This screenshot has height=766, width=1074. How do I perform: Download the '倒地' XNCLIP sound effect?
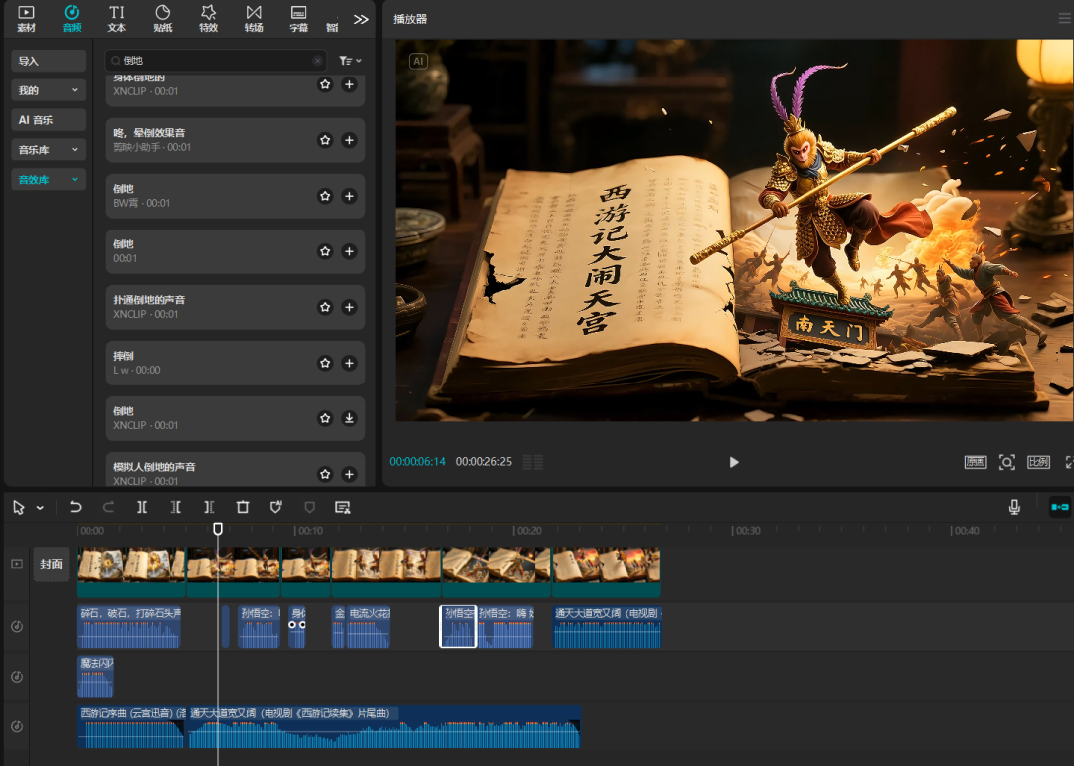click(x=349, y=418)
